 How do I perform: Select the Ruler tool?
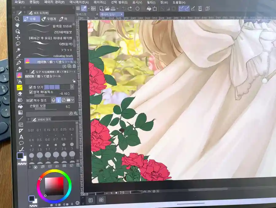click(x=21, y=131)
